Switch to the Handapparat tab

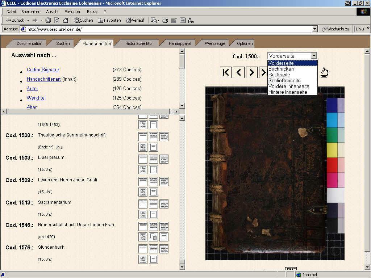click(x=180, y=43)
